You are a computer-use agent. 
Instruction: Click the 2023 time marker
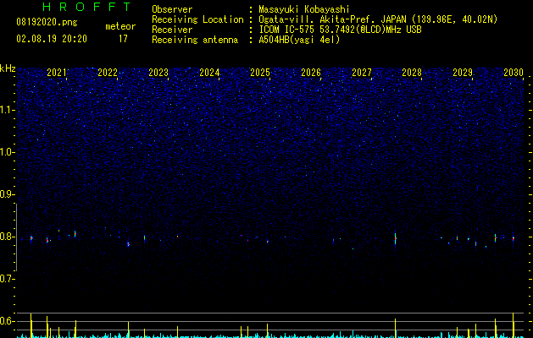(x=158, y=73)
